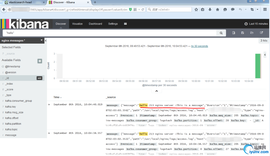Open the Settings tab
Viewport: 270px width, 156px height.
point(113,24)
